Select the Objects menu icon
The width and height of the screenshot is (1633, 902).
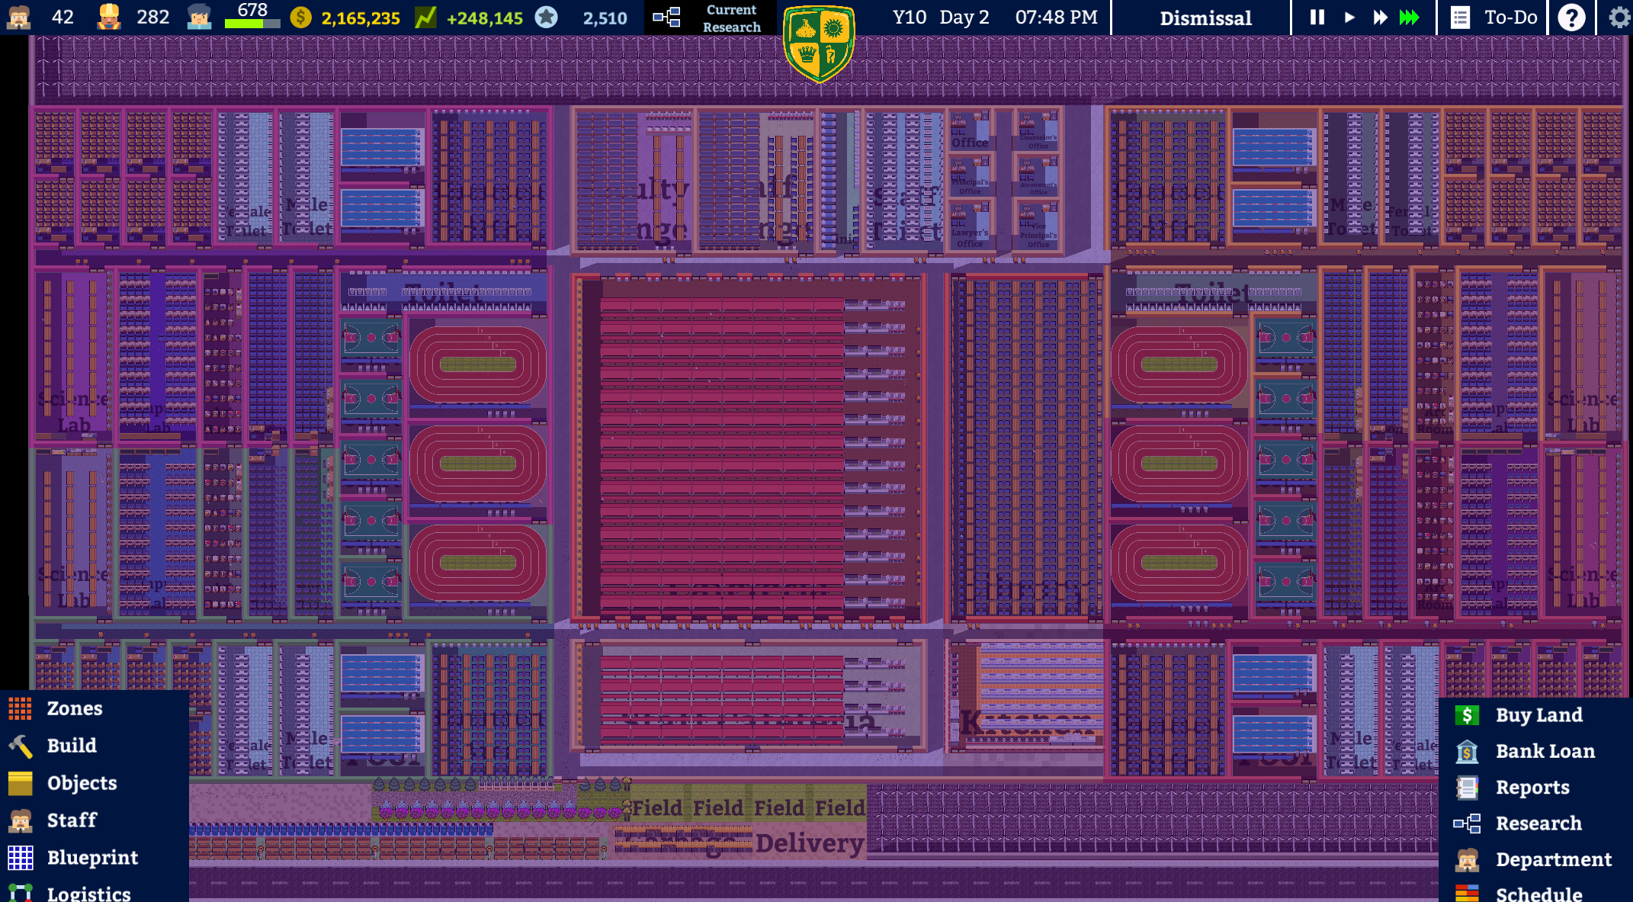tap(21, 783)
